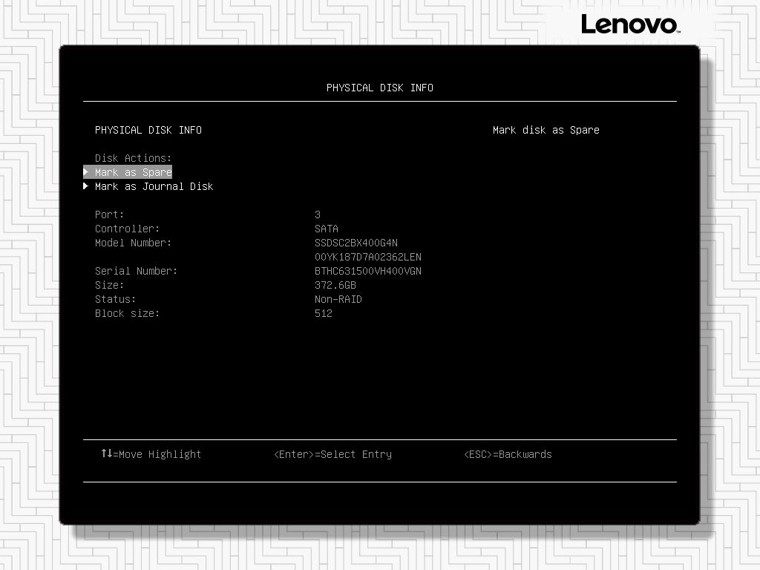Click the arrow icon beside Mark as Spare
Image resolution: width=760 pixels, height=570 pixels.
(87, 171)
